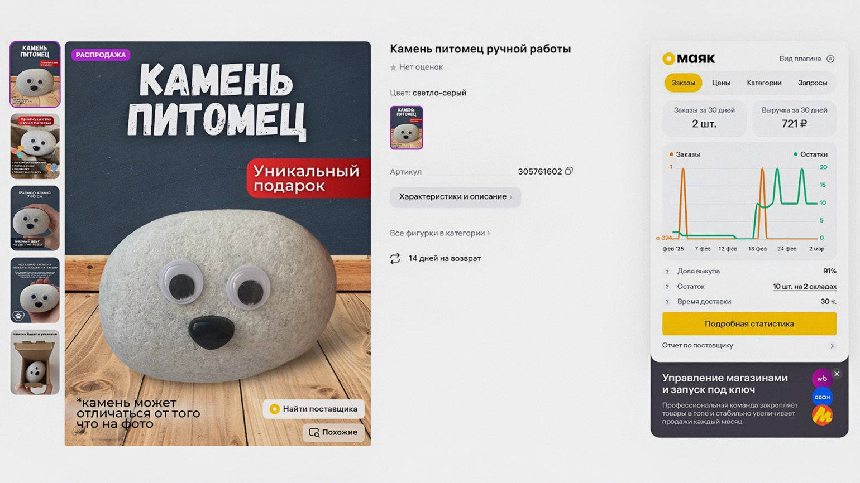Select the stone-in-box packaging thumbnail
The width and height of the screenshot is (860, 483).
(x=35, y=363)
